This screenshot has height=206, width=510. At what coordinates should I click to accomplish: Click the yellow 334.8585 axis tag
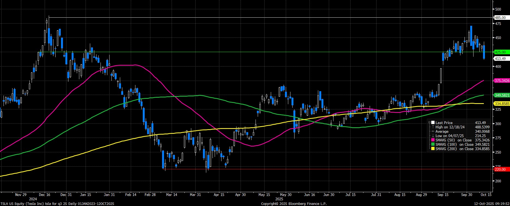(502, 104)
